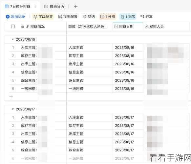Select 信息主管 position cell in 2023/08/17 group

coord(90,142)
